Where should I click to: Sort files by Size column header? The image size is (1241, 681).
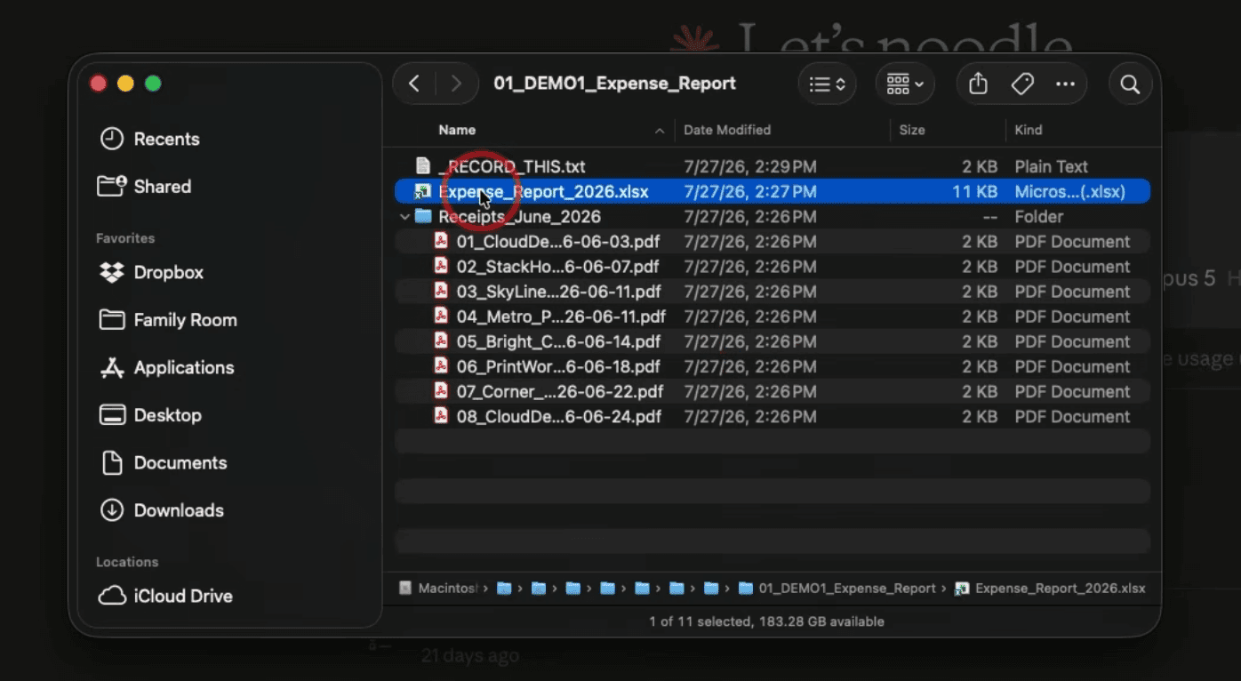point(912,130)
